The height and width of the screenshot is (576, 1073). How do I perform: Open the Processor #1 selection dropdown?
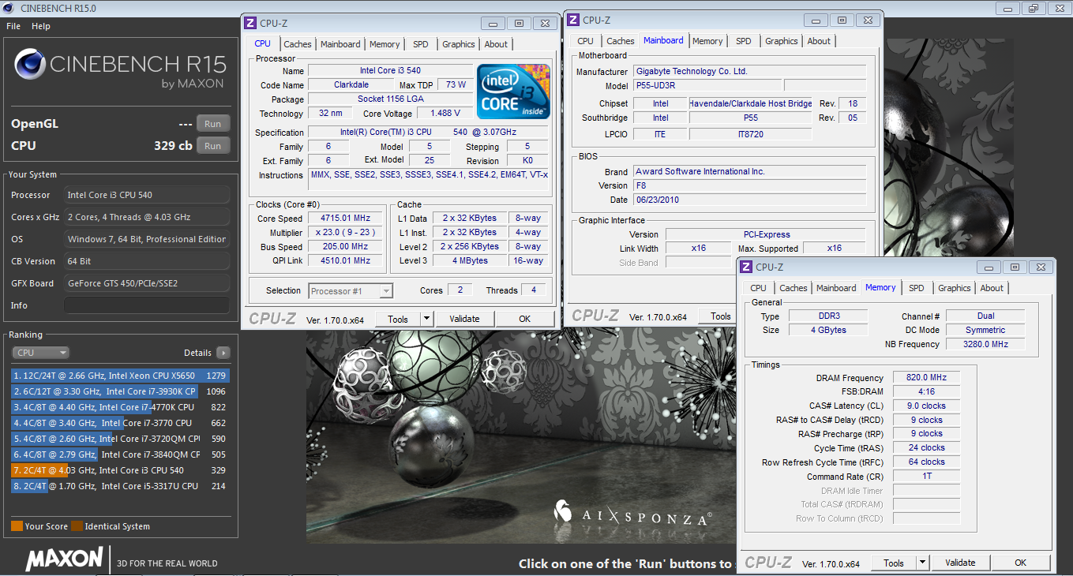(x=351, y=291)
